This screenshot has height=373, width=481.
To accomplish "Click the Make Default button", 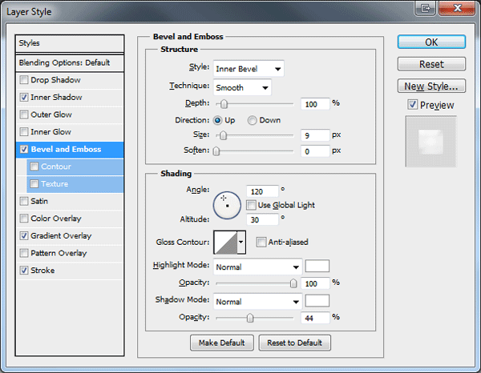I will [222, 343].
